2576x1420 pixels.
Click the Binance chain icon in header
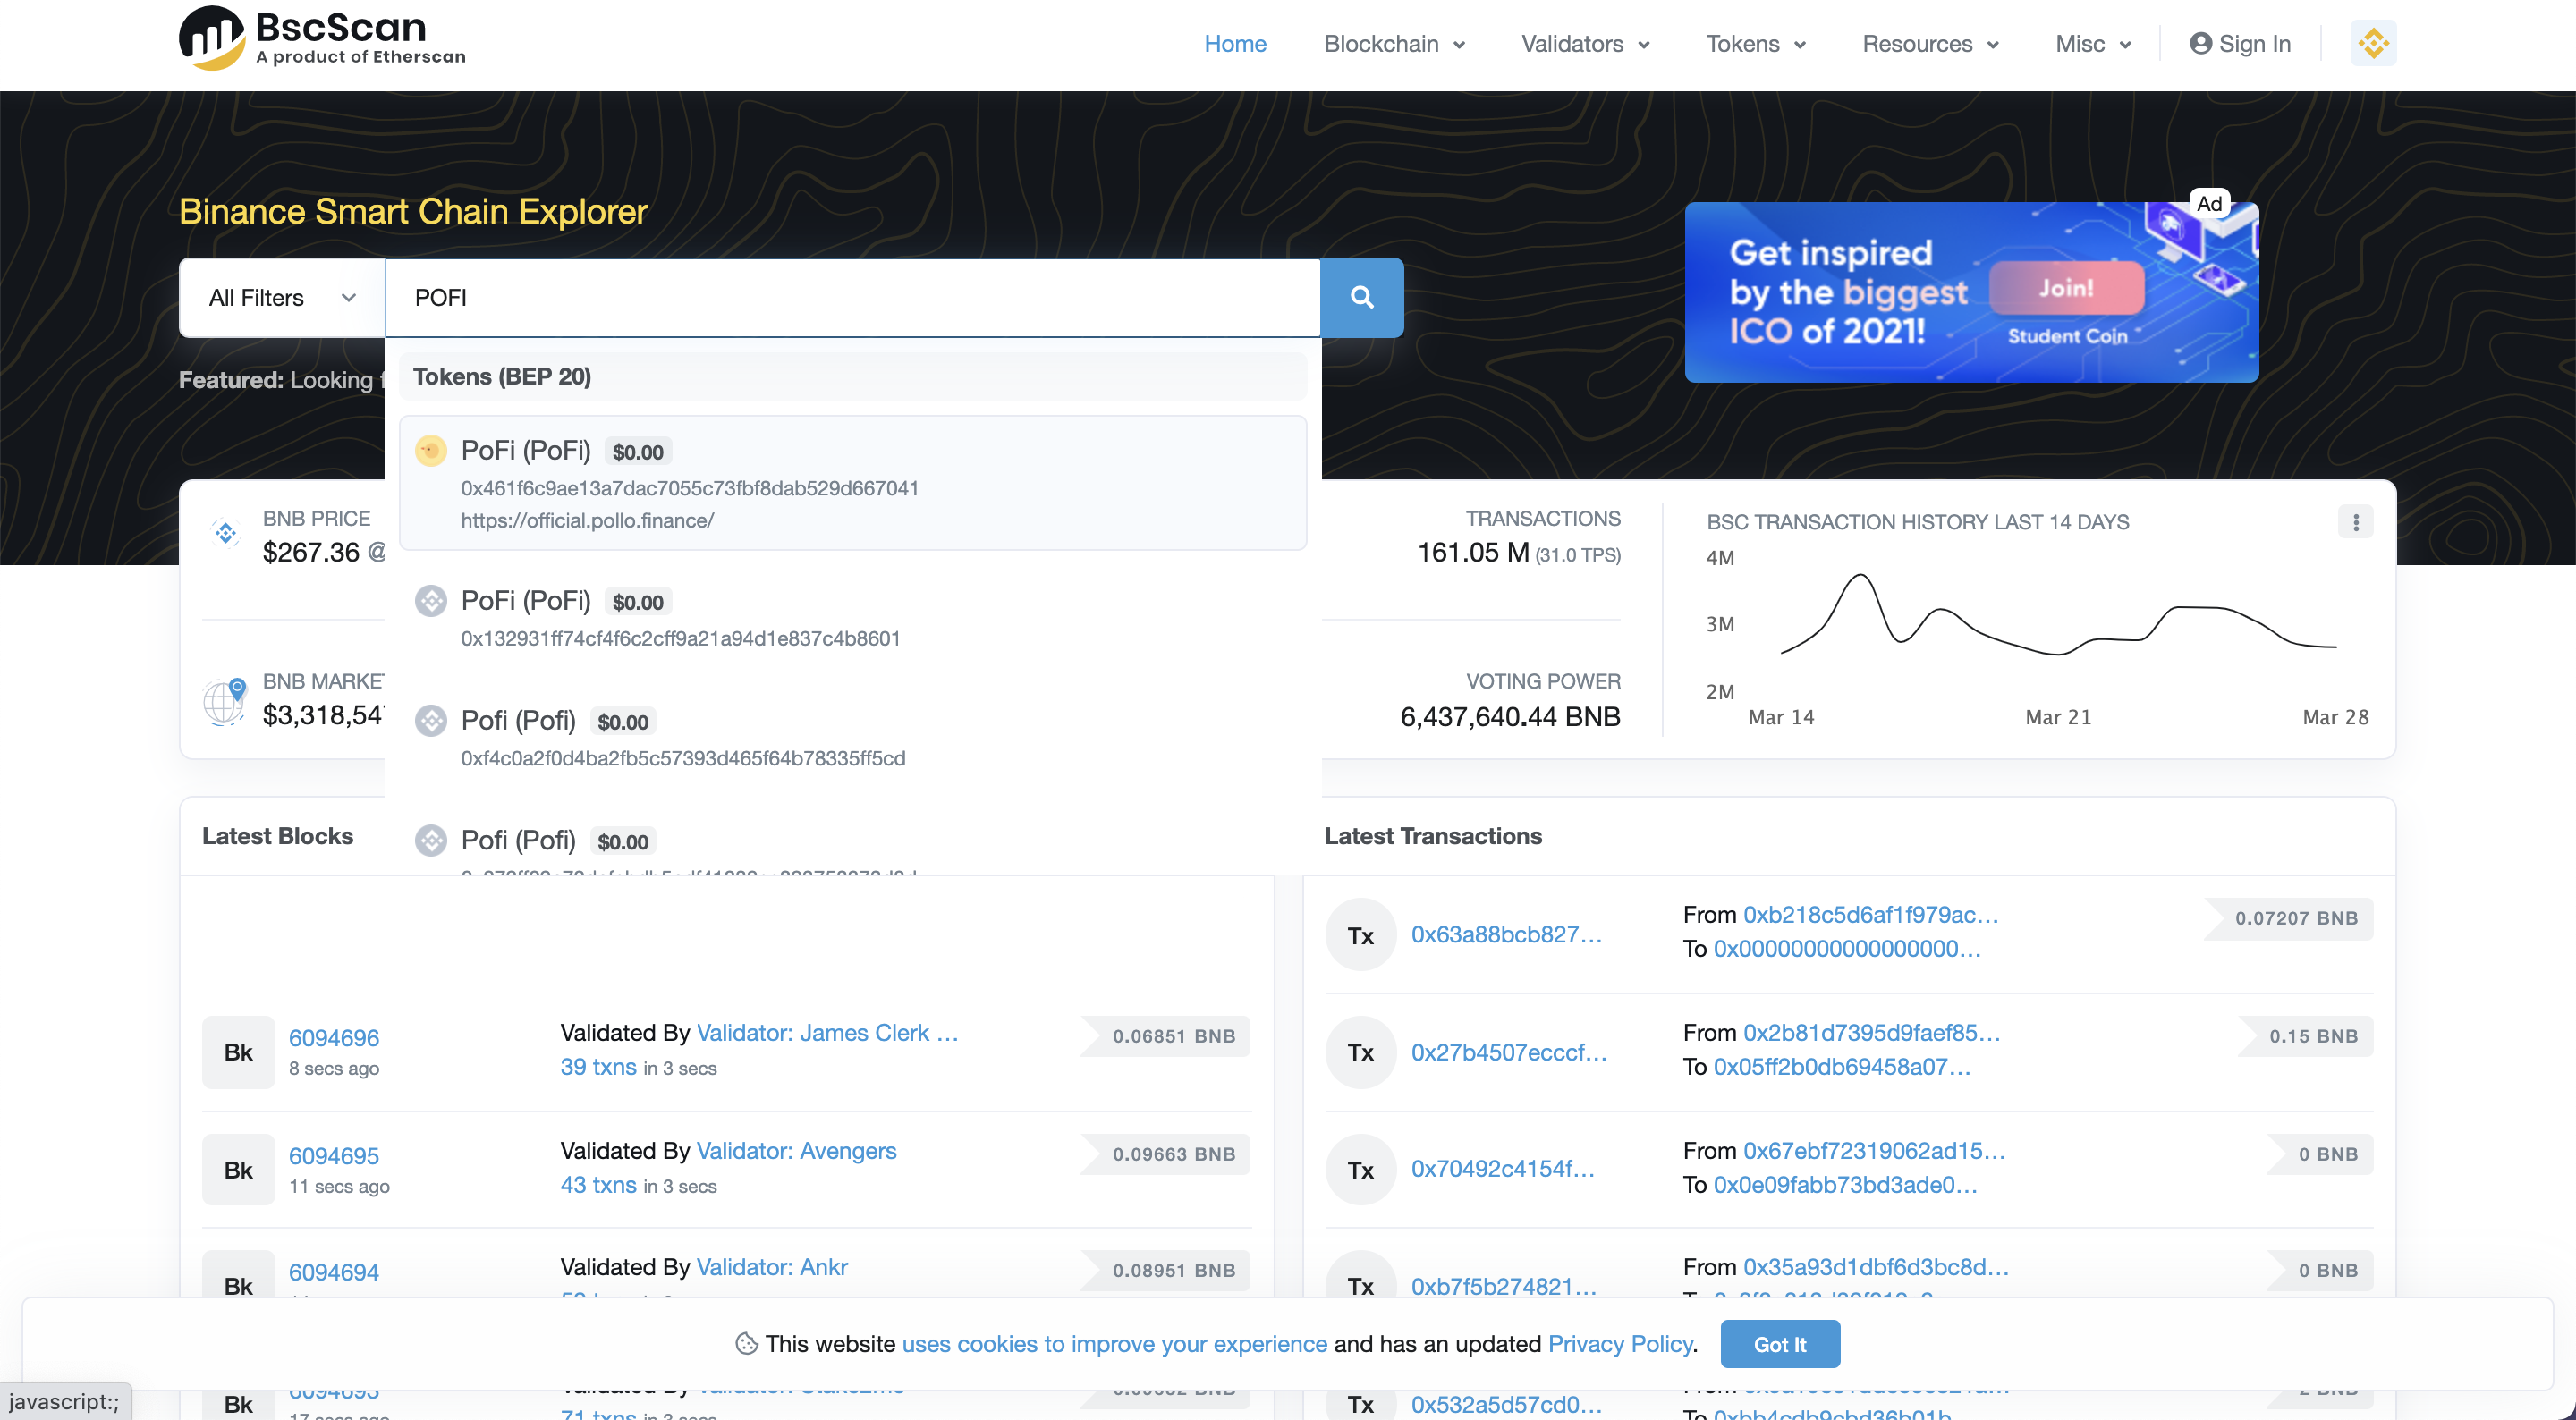[2372, 43]
